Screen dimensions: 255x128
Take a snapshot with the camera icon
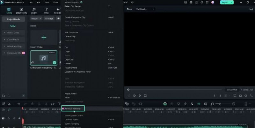click(x=240, y=96)
